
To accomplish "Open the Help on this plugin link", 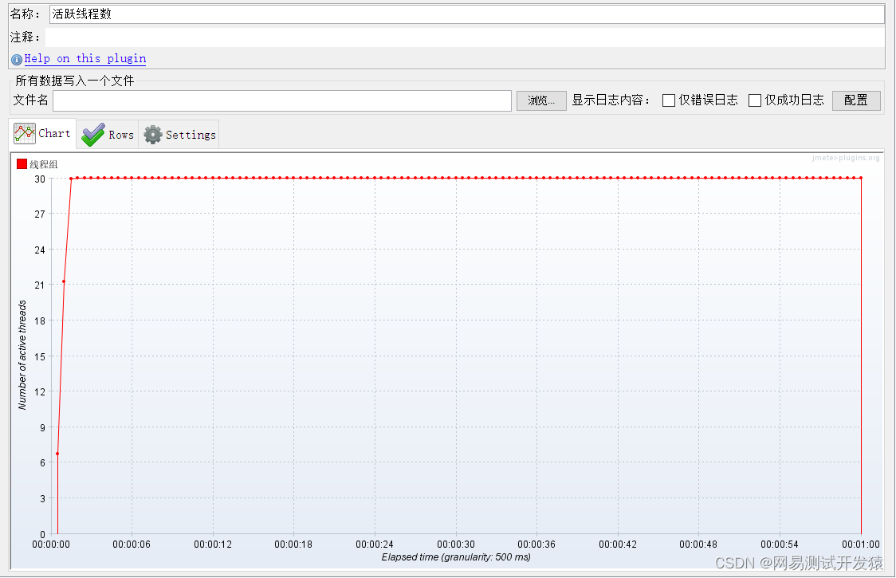I will pyautogui.click(x=84, y=58).
